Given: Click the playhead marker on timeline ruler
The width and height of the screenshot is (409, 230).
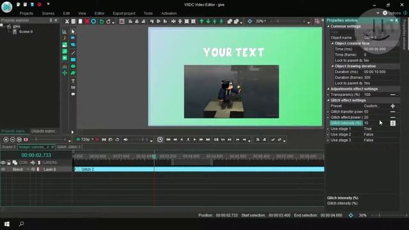Looking at the screenshot, I should coord(154,156).
